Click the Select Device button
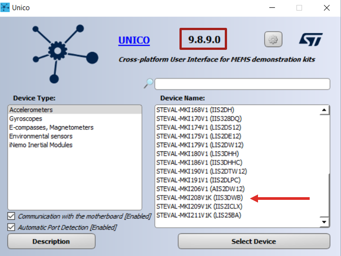This screenshot has width=341, height=256. point(254,242)
